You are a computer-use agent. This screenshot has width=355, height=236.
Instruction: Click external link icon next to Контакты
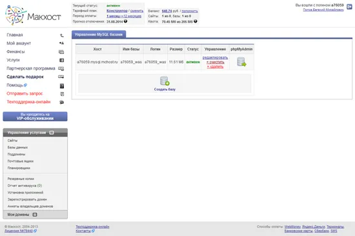click(94, 231)
